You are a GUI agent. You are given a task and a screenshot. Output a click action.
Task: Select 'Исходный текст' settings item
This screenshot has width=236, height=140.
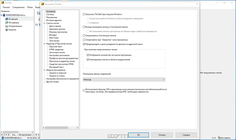pyautogui.click(x=56, y=67)
